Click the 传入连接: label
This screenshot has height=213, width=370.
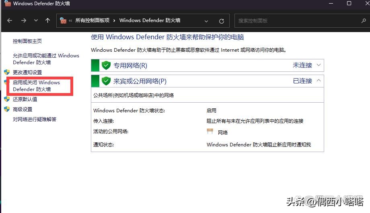click(x=104, y=121)
